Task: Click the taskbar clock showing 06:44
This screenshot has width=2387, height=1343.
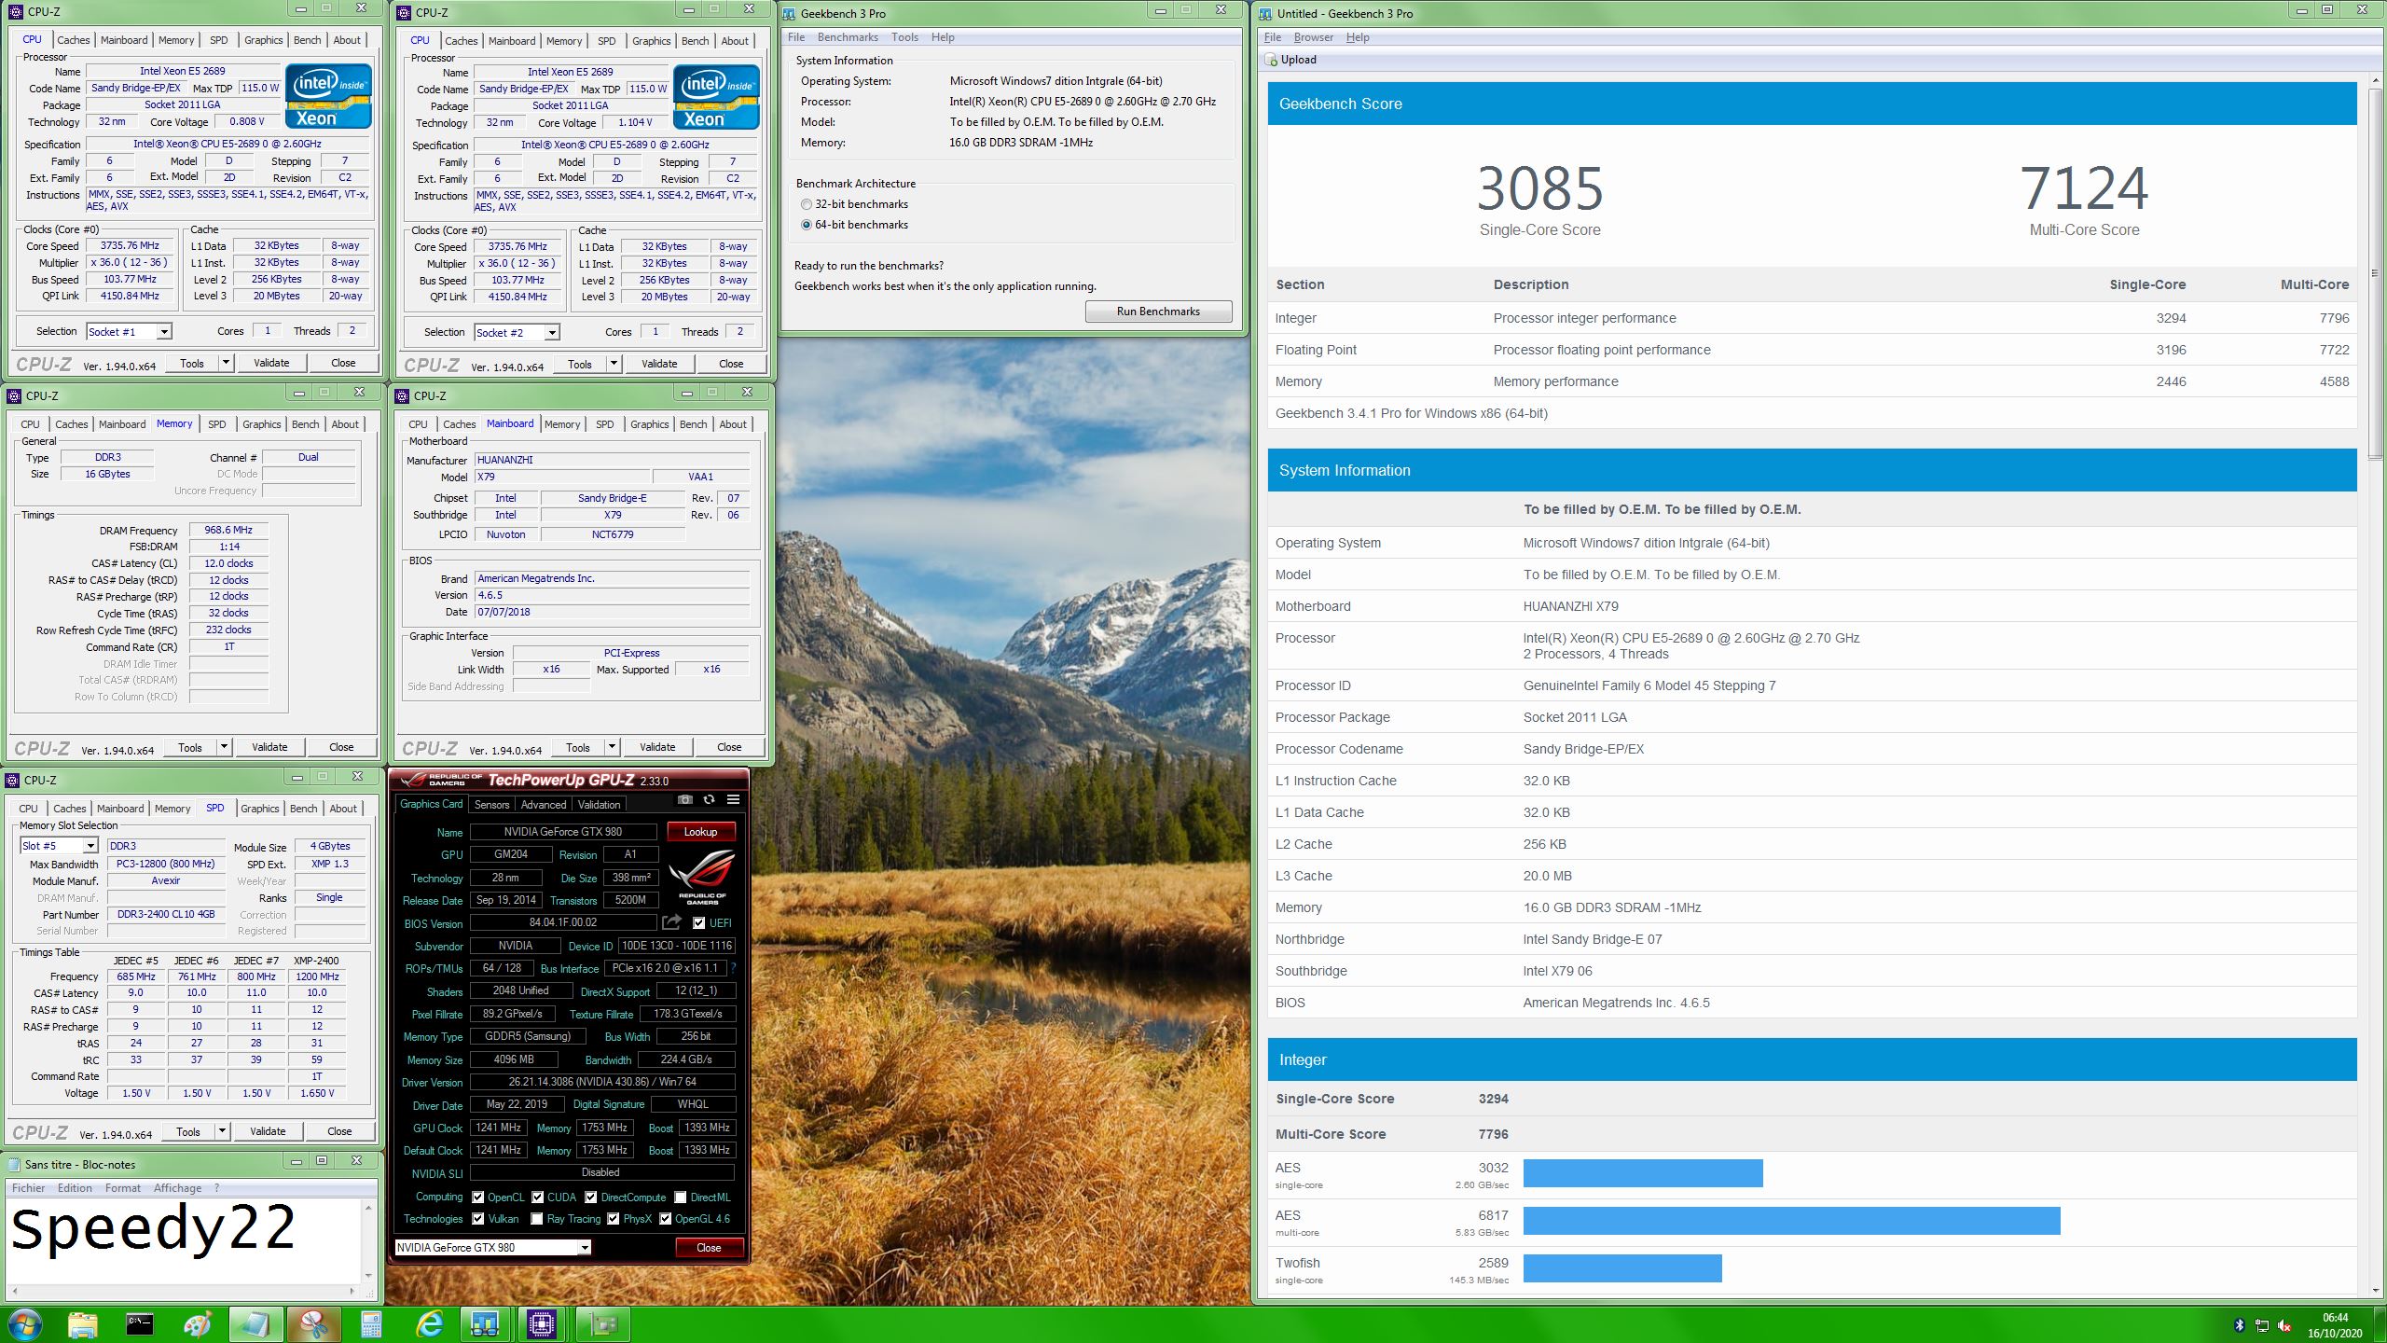Action: (2335, 1318)
